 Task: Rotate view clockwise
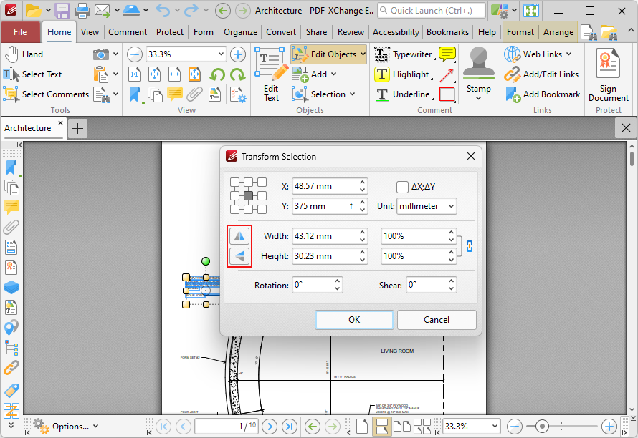pyautogui.click(x=237, y=74)
